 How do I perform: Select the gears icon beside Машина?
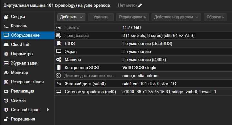coord(59,59)
